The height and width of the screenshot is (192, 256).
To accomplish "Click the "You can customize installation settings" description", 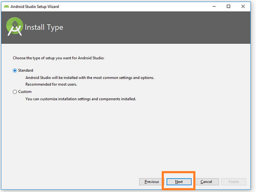I will point(81,99).
